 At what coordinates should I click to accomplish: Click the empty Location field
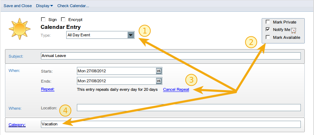189,108
